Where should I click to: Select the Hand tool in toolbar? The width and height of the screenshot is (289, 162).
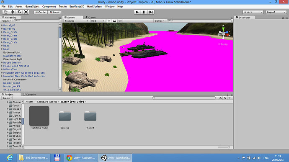click(x=5, y=12)
